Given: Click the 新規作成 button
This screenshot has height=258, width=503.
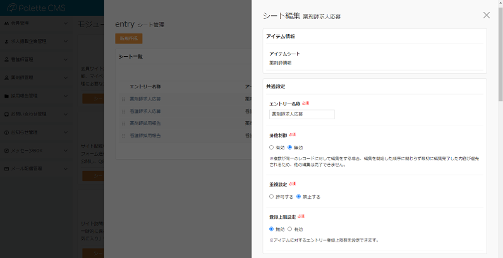Looking at the screenshot, I should pos(129,38).
